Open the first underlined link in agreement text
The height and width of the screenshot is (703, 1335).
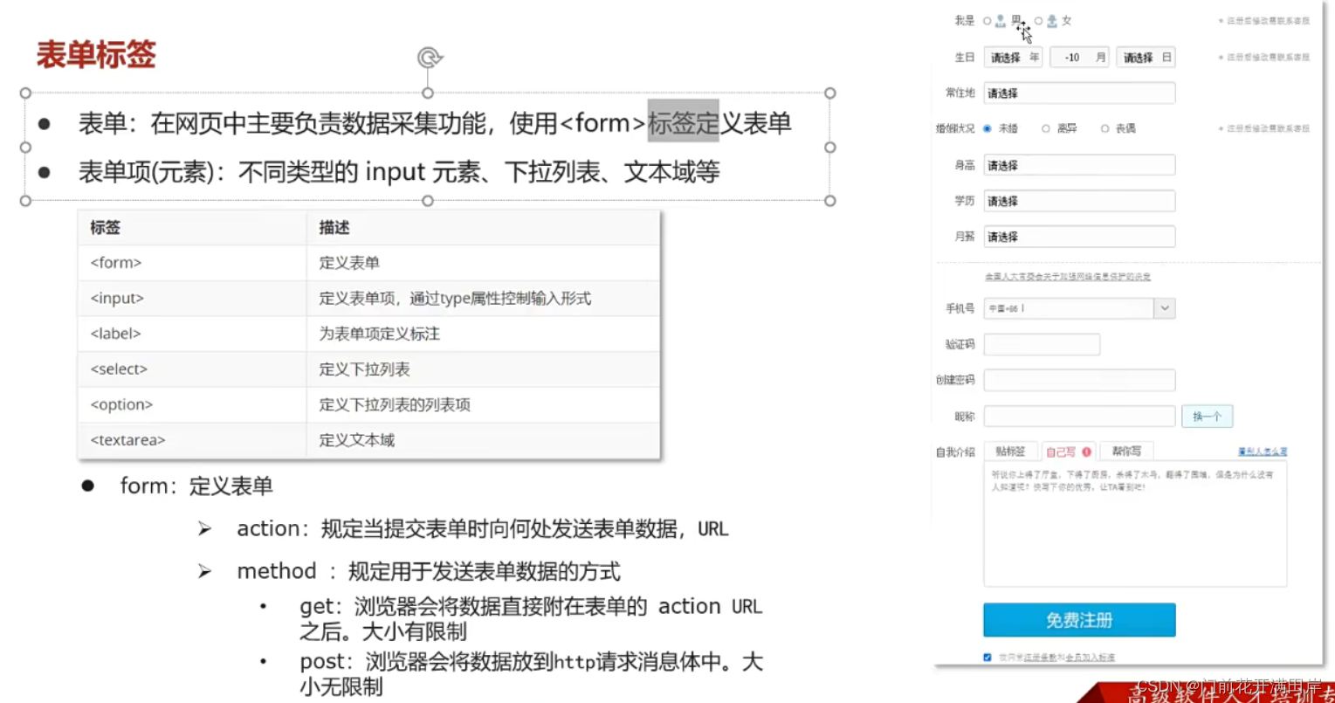click(x=1039, y=657)
